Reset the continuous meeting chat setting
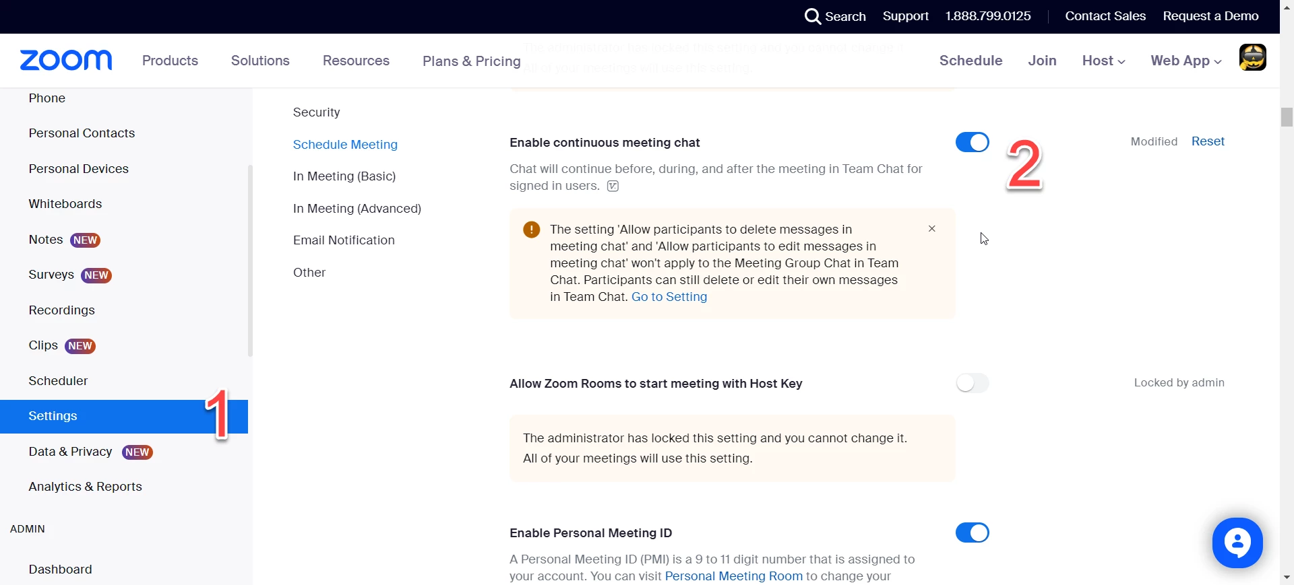 [x=1208, y=141]
